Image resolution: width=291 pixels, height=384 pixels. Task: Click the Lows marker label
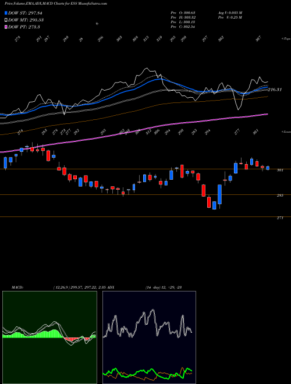286,131
